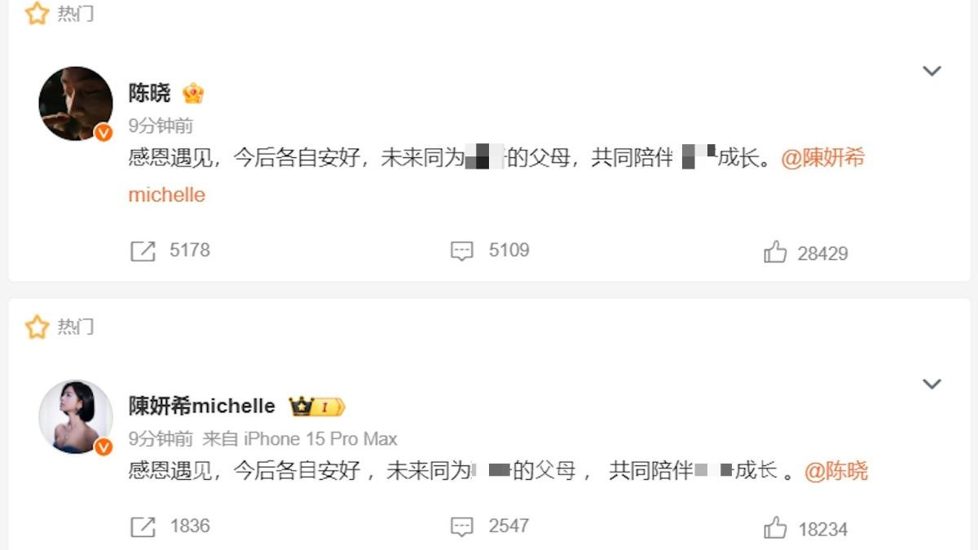The image size is (978, 550).
Task: Follow the @陈晓 mention link
Action: coord(836,470)
